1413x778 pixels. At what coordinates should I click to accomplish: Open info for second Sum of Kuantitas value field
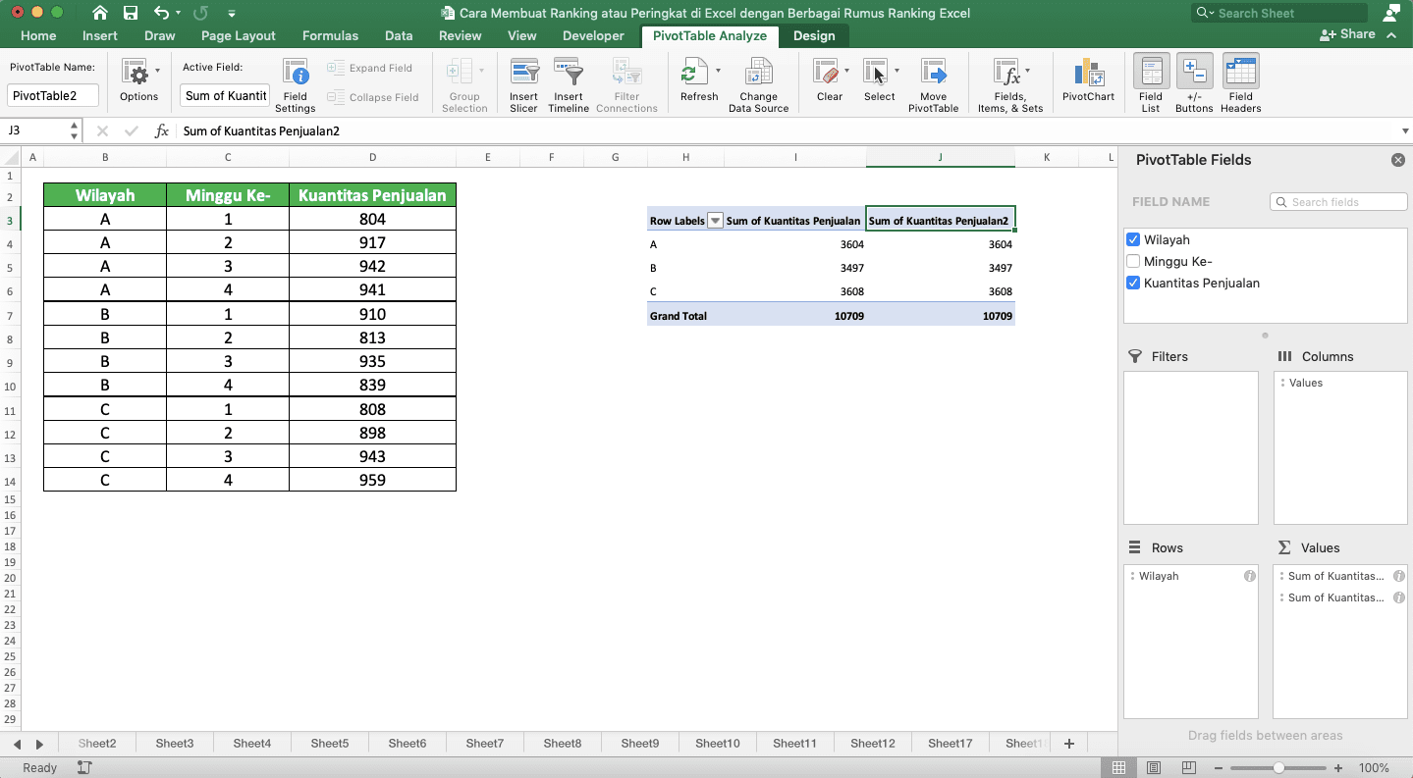[x=1399, y=597]
